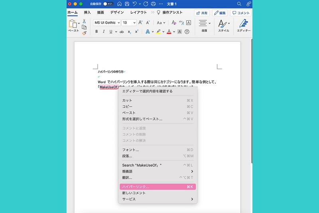Viewport: 319px width, 213px height.
Task: Open the share people icon in title bar
Action: coord(248,4)
